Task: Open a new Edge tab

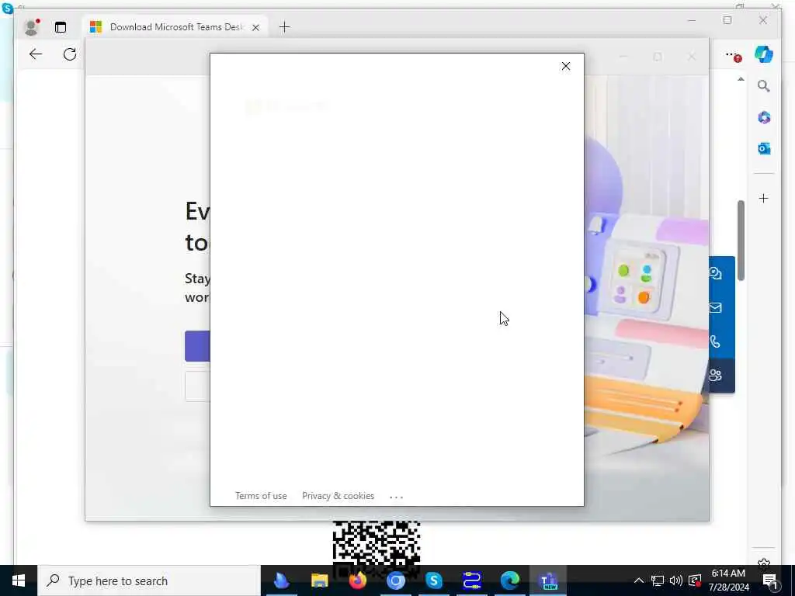Action: click(284, 27)
